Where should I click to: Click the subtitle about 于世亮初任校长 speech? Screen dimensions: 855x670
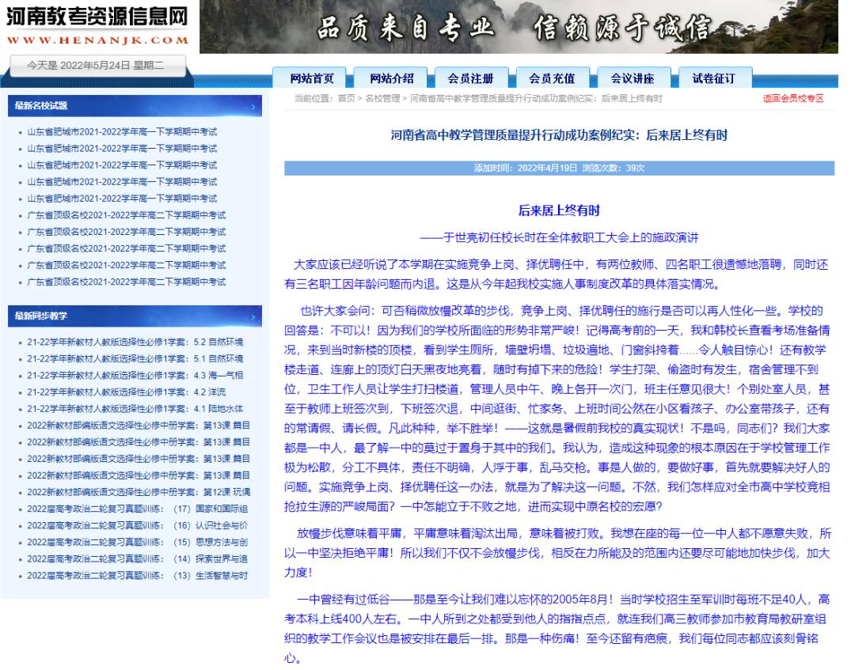(x=559, y=238)
